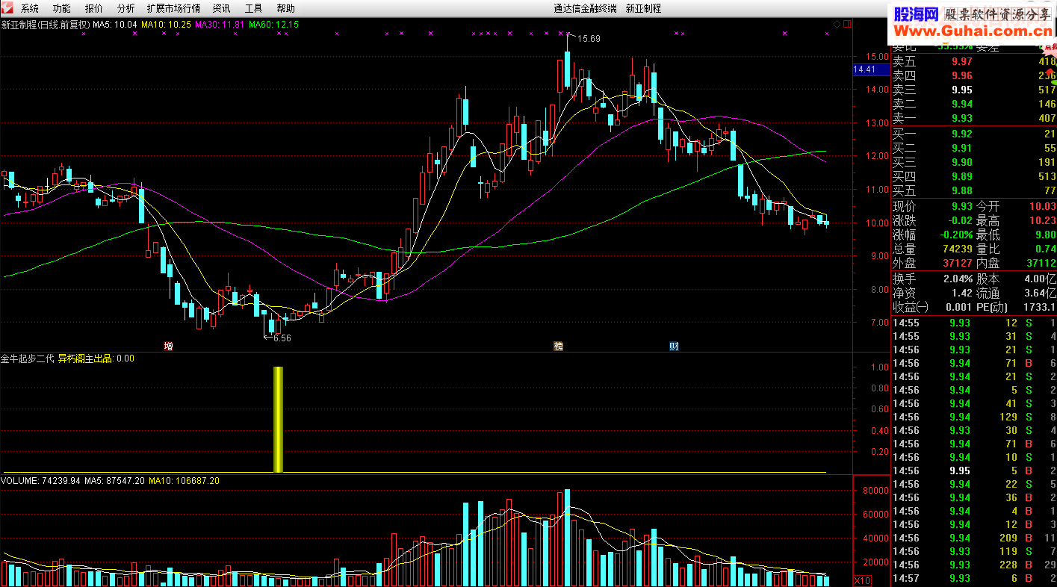Click the red 增 event marker
The image size is (1057, 587).
point(169,346)
